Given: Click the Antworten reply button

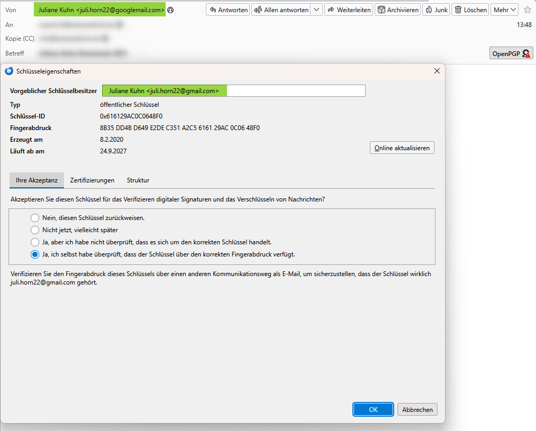Looking at the screenshot, I should 228,10.
